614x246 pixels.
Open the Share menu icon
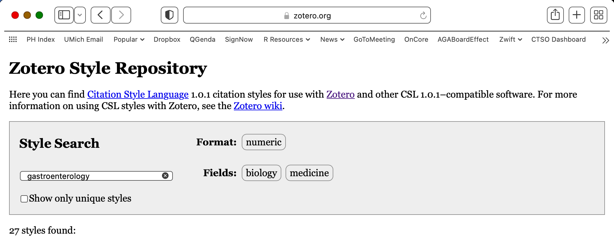coord(555,15)
